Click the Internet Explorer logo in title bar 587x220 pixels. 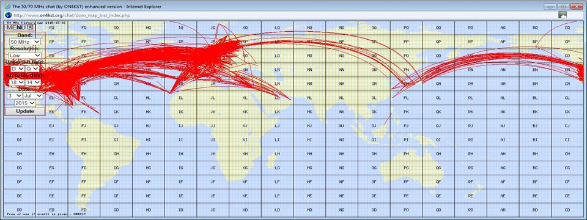[x=7, y=6]
